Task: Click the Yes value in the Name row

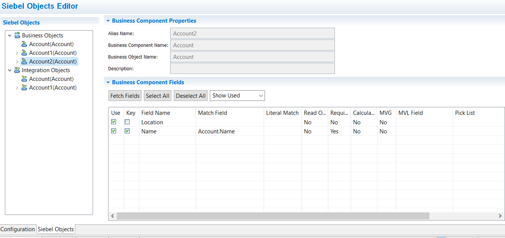Action: [x=334, y=131]
